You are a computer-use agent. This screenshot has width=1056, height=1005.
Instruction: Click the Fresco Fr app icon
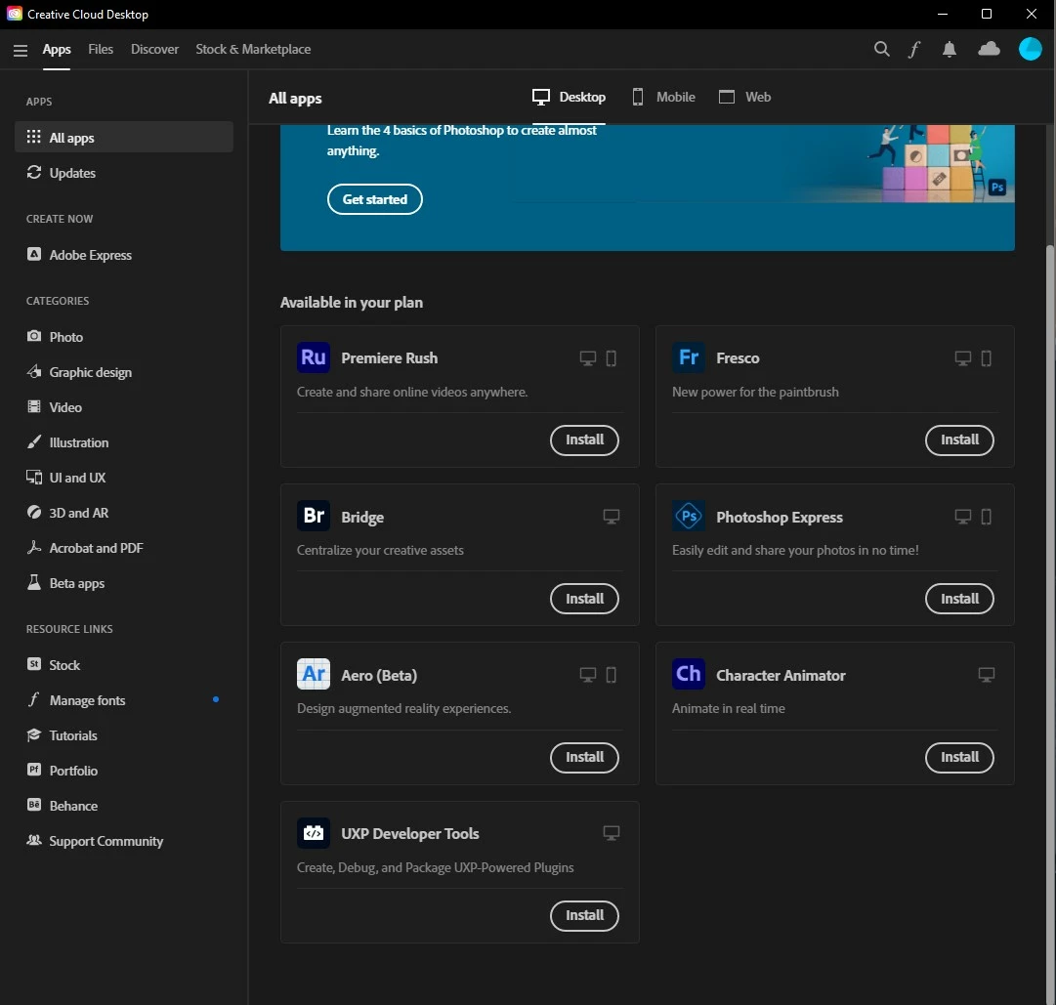(x=689, y=357)
